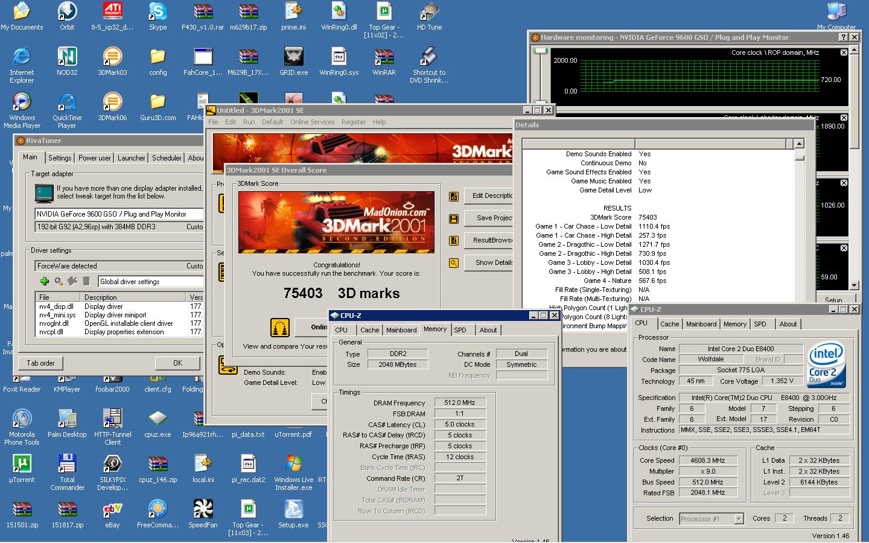Open the Guru3D.com folder icon

(158, 103)
